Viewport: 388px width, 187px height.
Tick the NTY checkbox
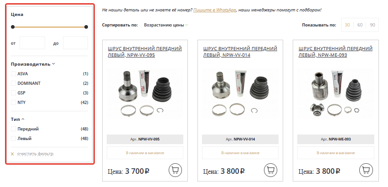click(13, 102)
